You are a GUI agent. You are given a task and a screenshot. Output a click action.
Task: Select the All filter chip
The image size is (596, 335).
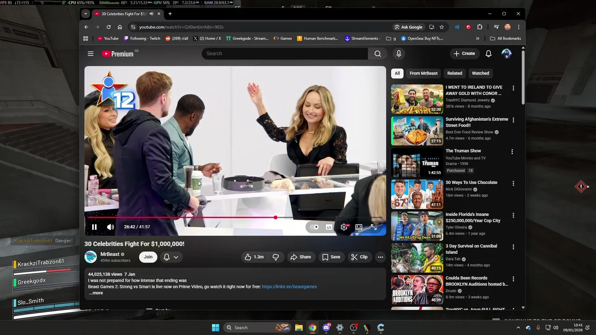click(397, 73)
